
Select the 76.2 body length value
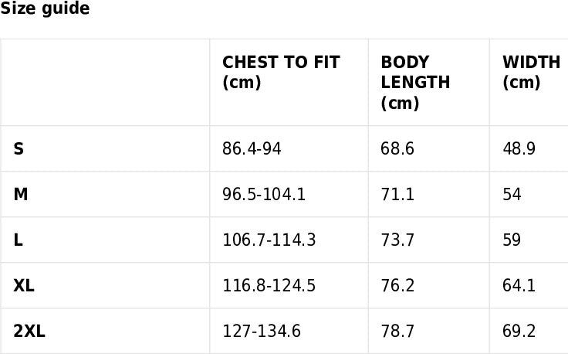(397, 285)
